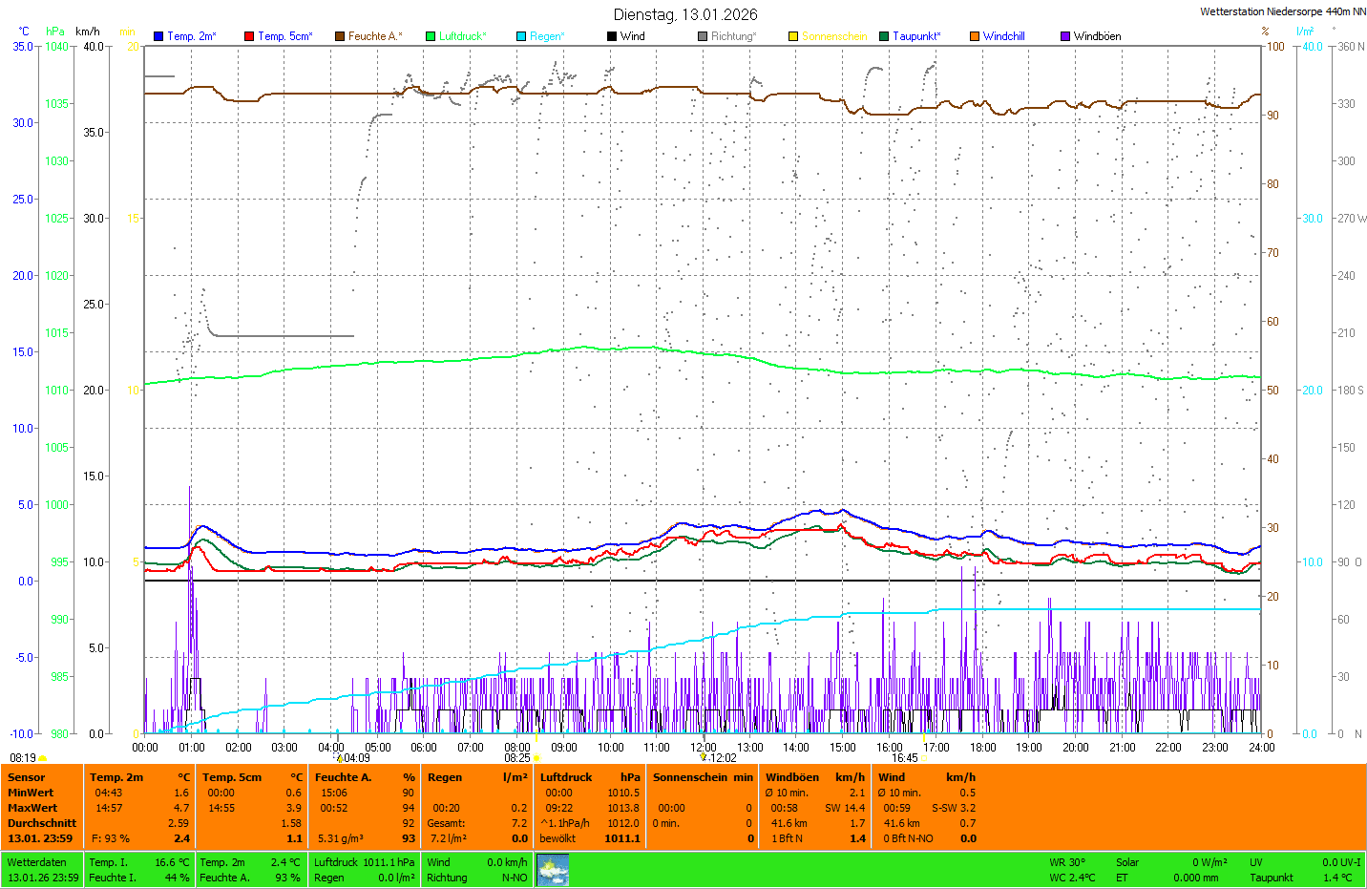Screen dimensions: 1367x889
Task: Click the Wetterdaten cell in the green bar
Action: coord(37,862)
